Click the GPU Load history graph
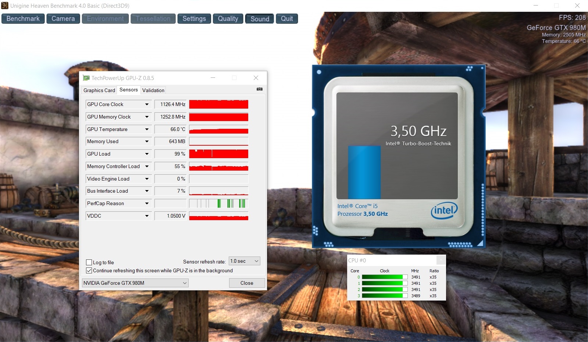The image size is (588, 342). tap(219, 154)
